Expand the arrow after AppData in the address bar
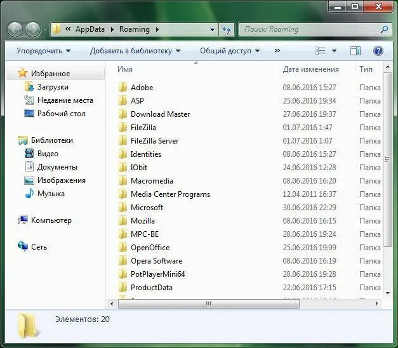This screenshot has width=398, height=348. point(112,29)
